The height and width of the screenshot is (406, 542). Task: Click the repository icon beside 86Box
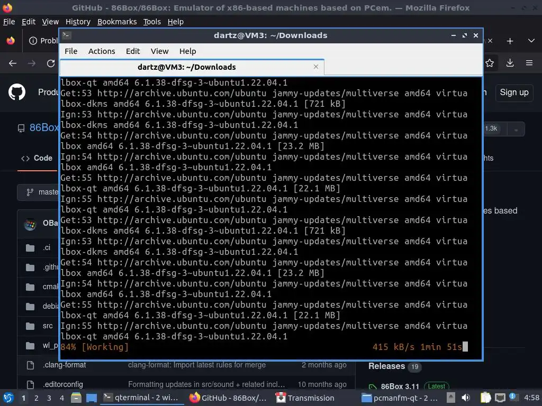[21, 128]
